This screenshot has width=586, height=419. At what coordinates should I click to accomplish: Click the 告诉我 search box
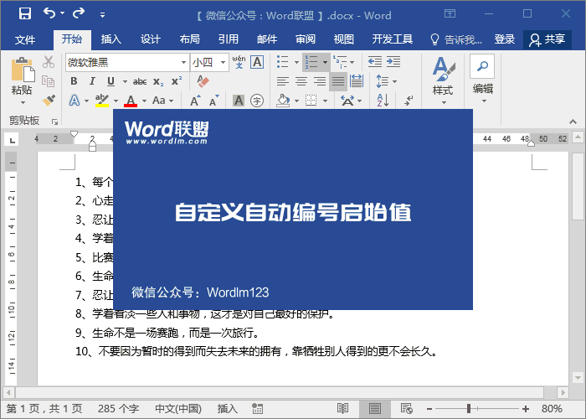click(457, 39)
